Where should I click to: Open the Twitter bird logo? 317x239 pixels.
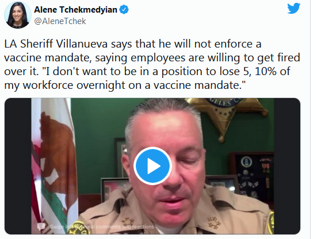click(x=294, y=8)
